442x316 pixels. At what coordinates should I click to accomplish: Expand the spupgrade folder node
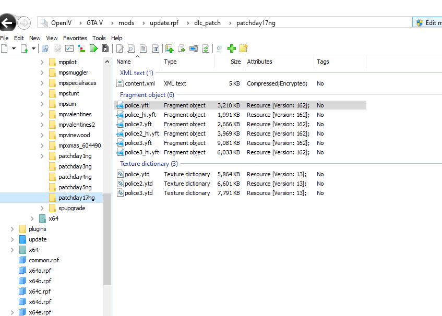point(42,208)
